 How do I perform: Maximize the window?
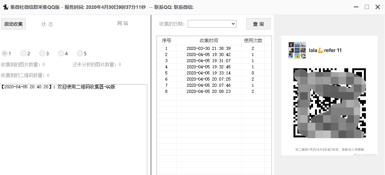pyautogui.click(x=367, y=7)
